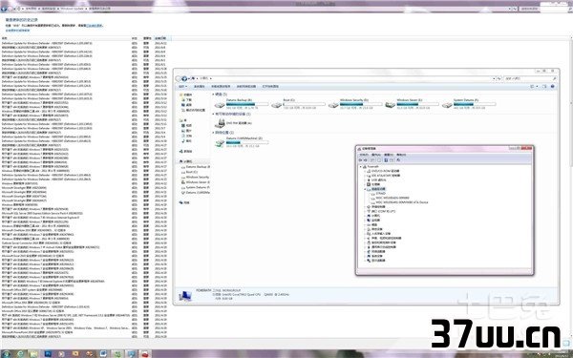Expand the DVD/CD-ROM drives node
Screen dimensions: 573x358
(365, 171)
